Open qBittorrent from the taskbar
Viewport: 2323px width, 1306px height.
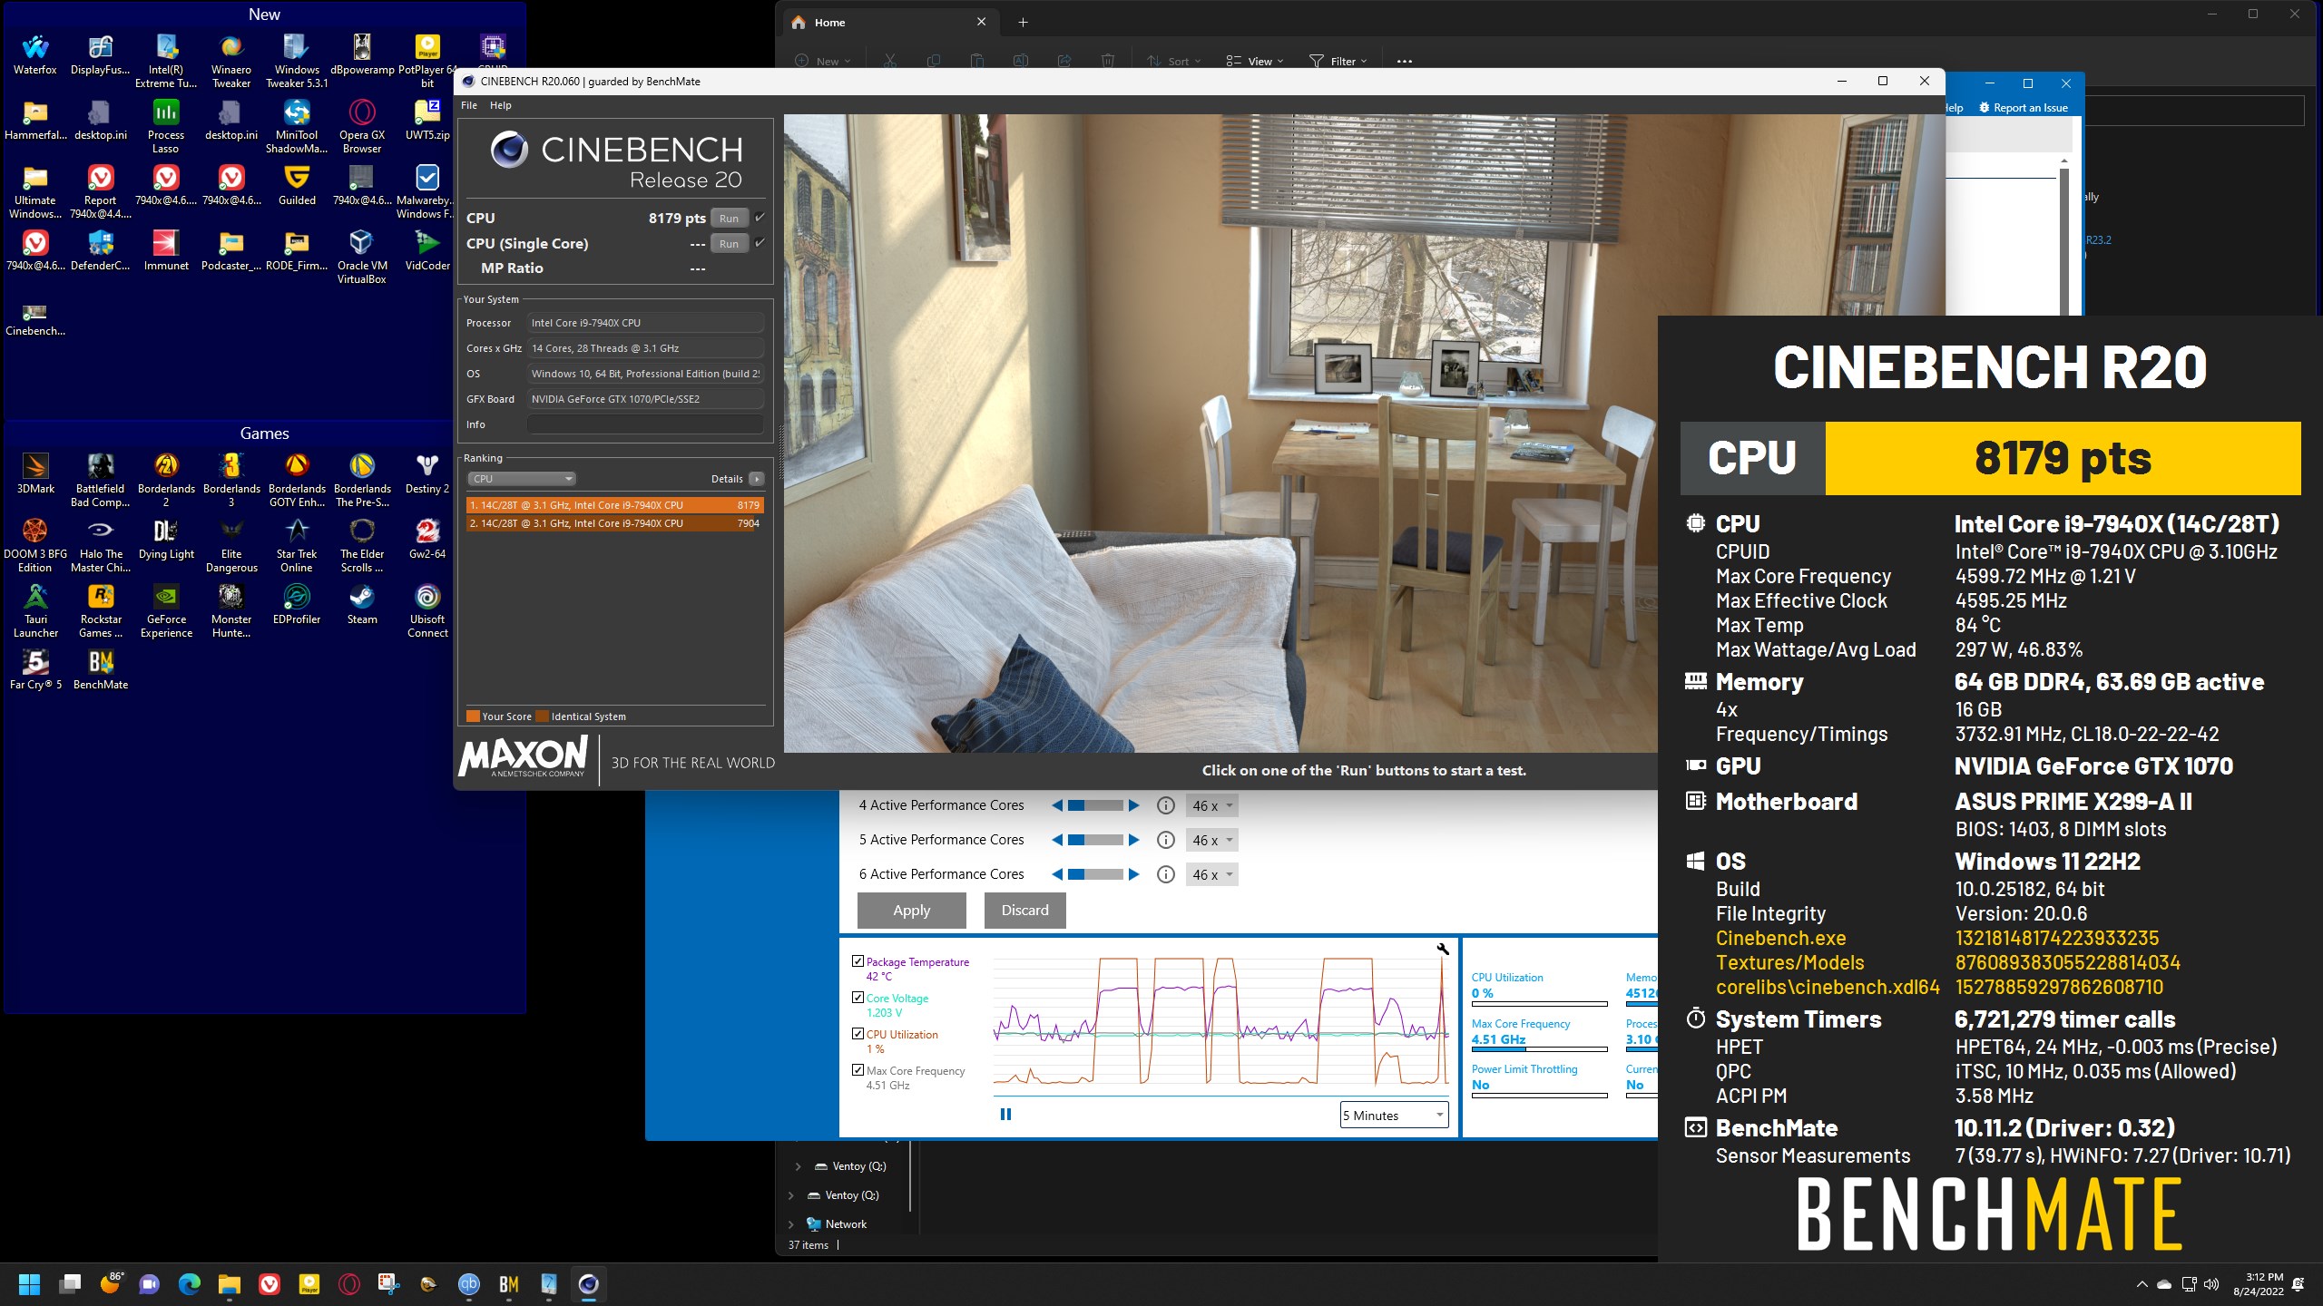[469, 1284]
